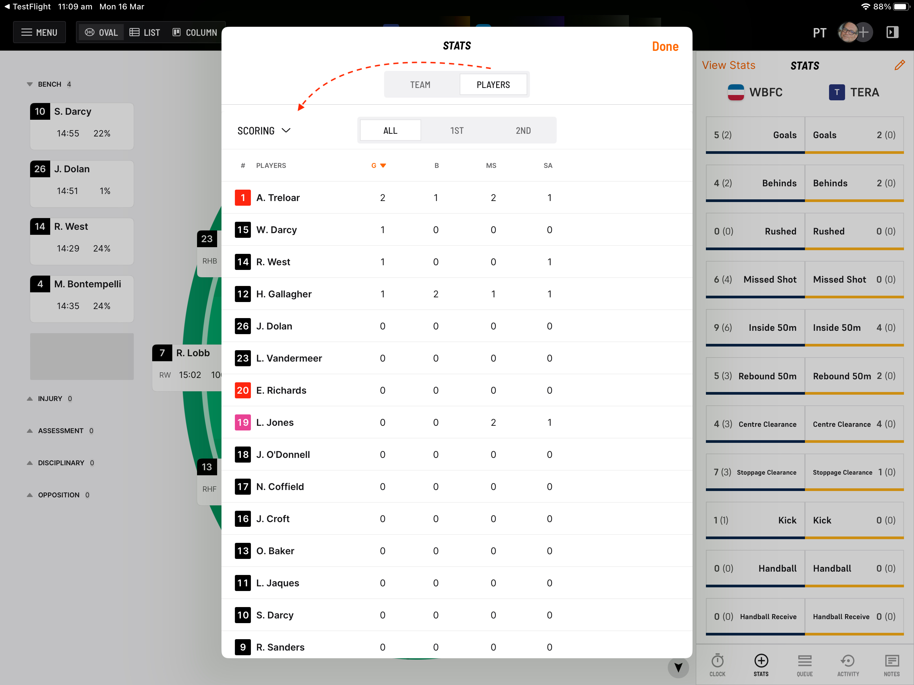Open the MENU button
The width and height of the screenshot is (914, 685).
point(39,32)
